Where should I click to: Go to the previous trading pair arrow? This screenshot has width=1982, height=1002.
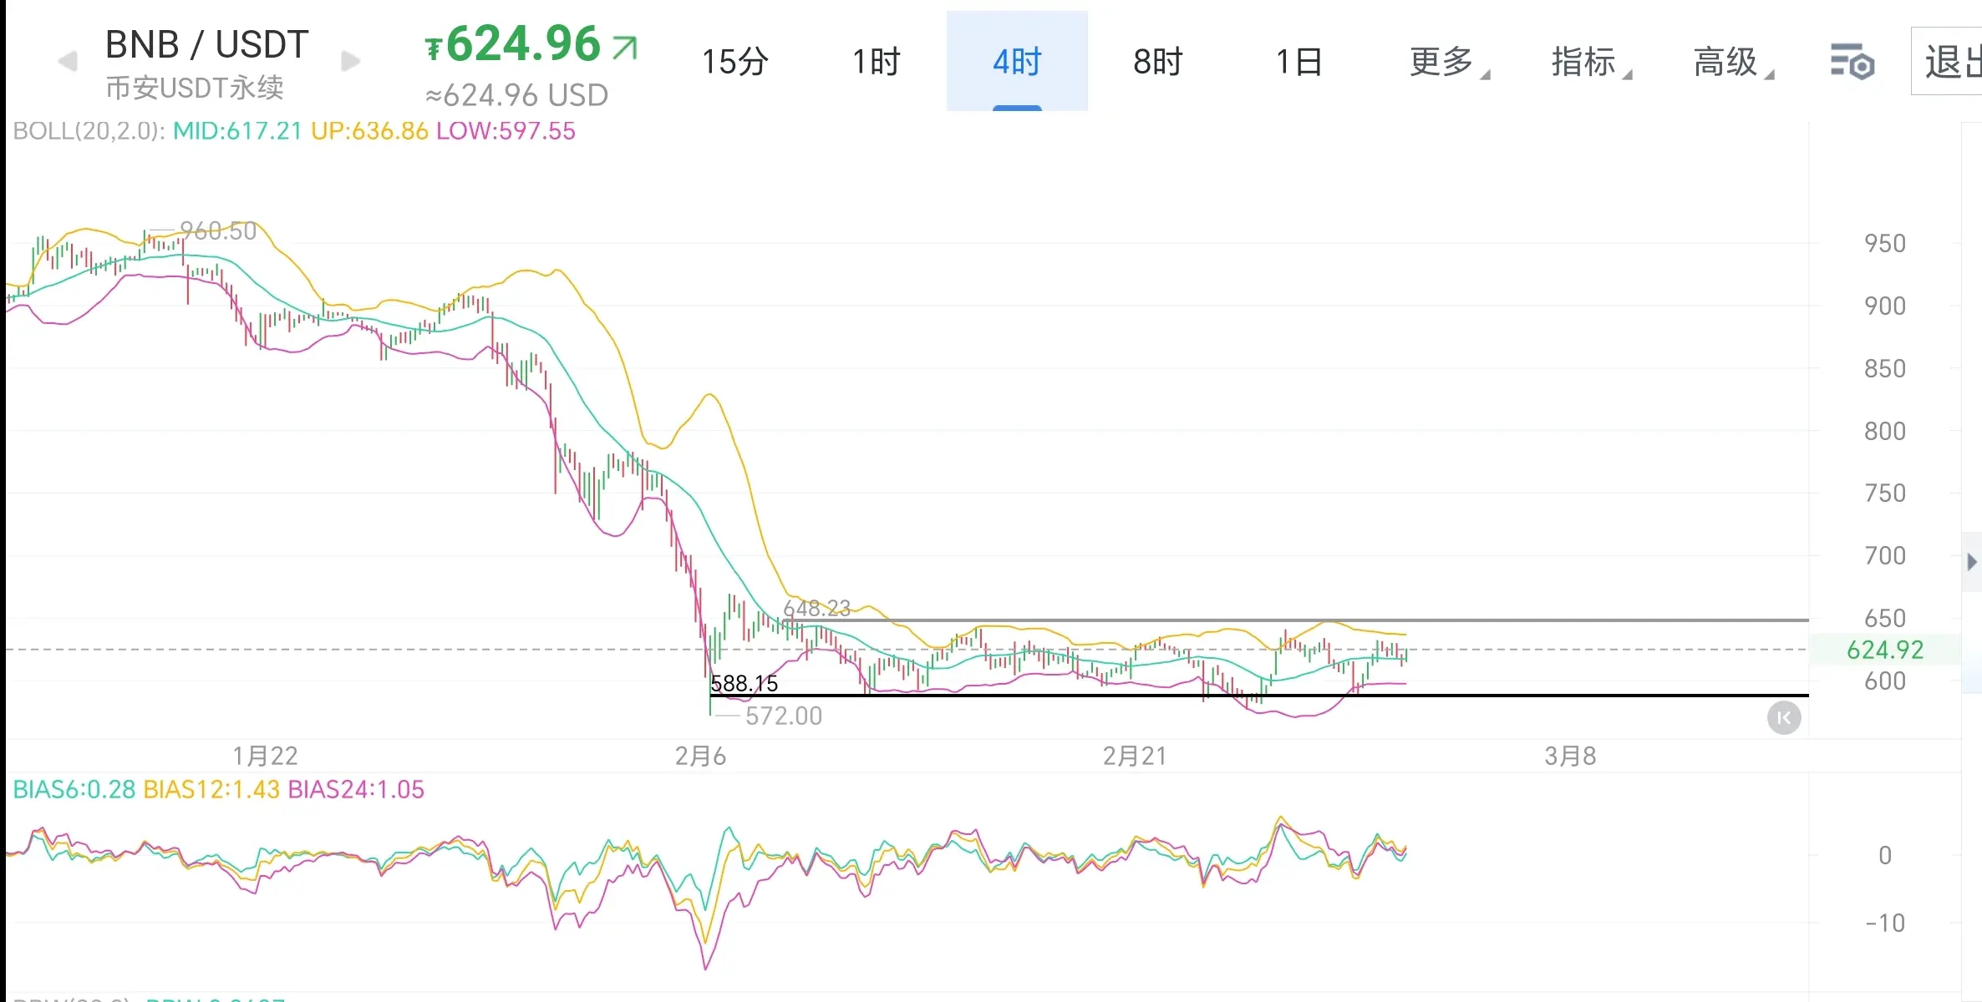coord(68,61)
